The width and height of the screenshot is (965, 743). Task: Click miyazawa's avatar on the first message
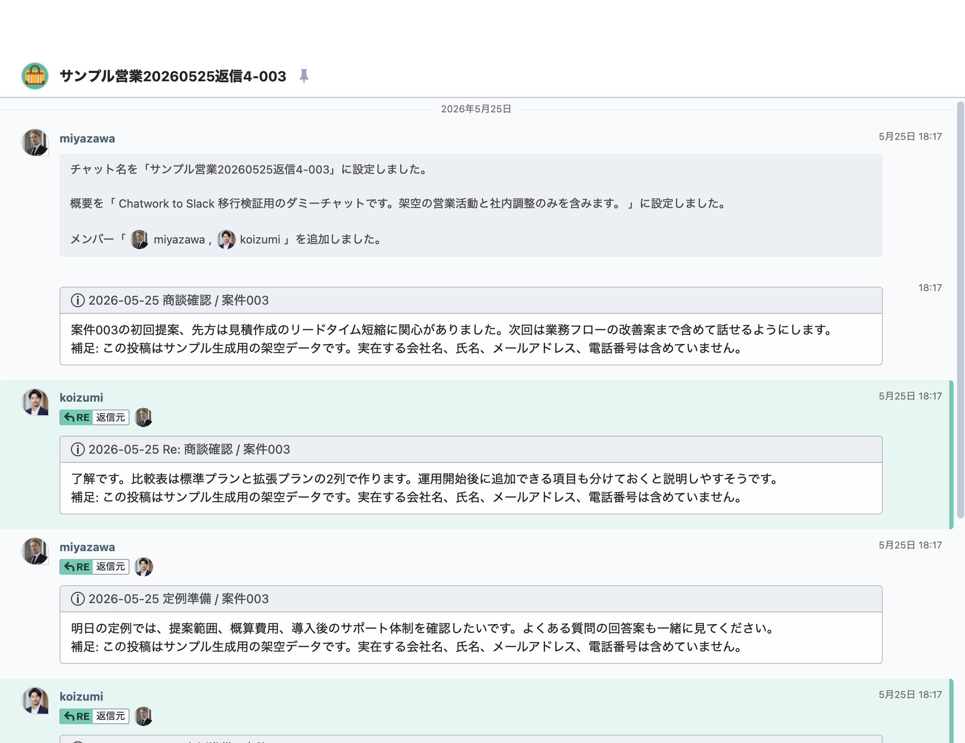(x=35, y=142)
